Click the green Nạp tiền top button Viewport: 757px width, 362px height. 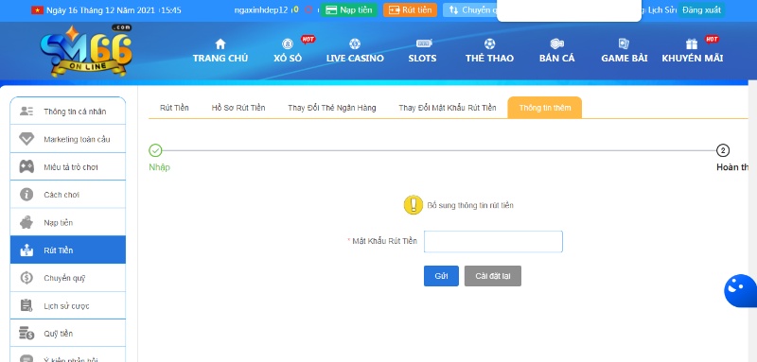348,10
